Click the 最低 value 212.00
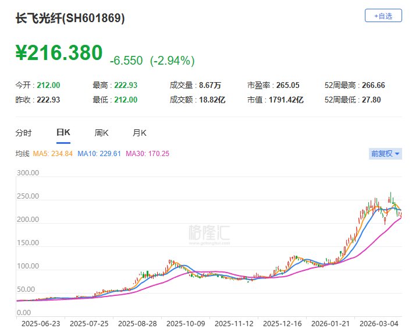 [126, 100]
